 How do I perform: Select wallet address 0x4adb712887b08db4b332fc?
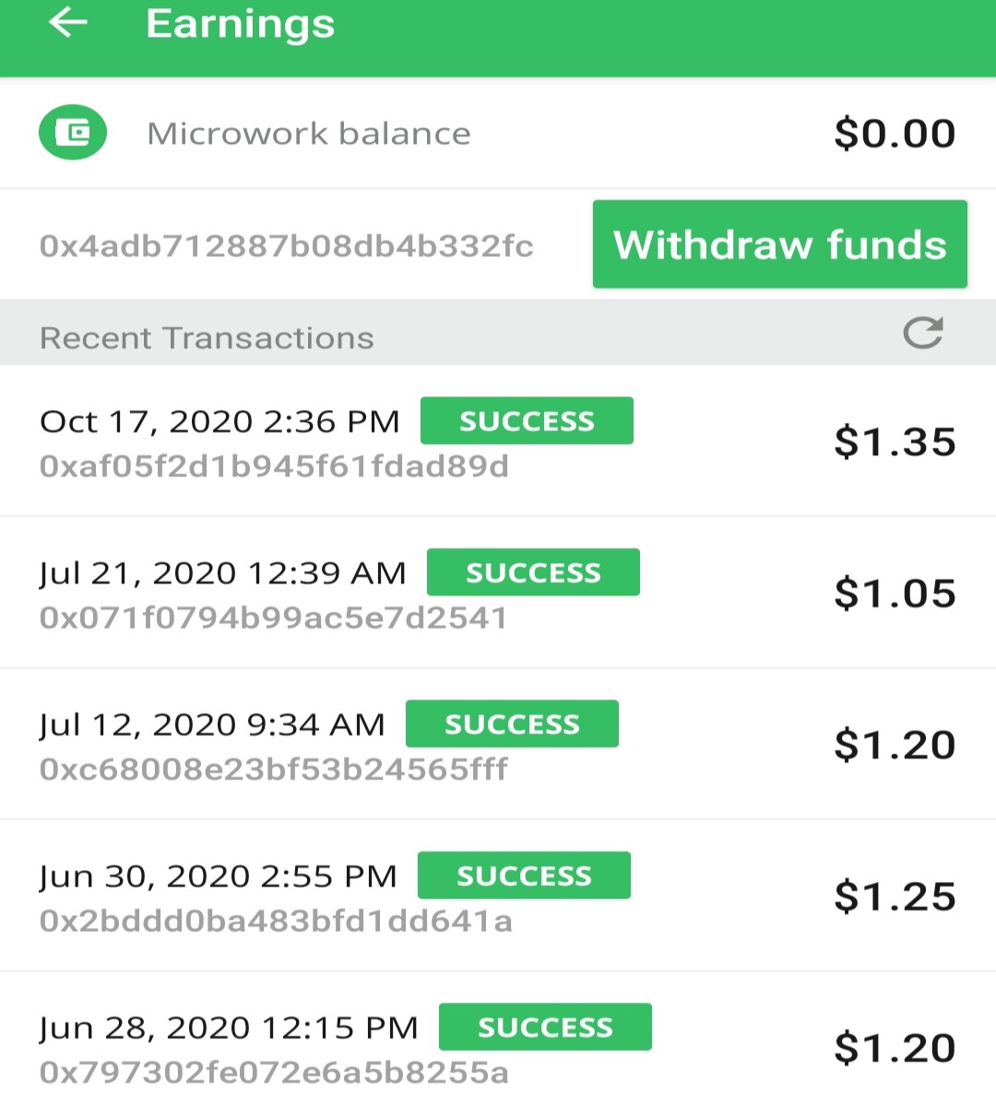point(287,246)
